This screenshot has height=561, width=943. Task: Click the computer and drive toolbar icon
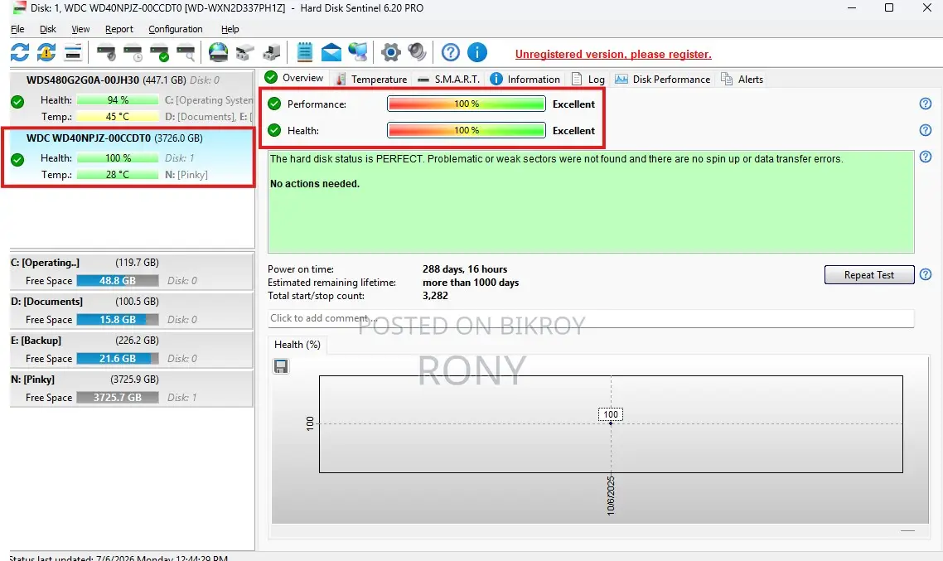[x=271, y=53]
